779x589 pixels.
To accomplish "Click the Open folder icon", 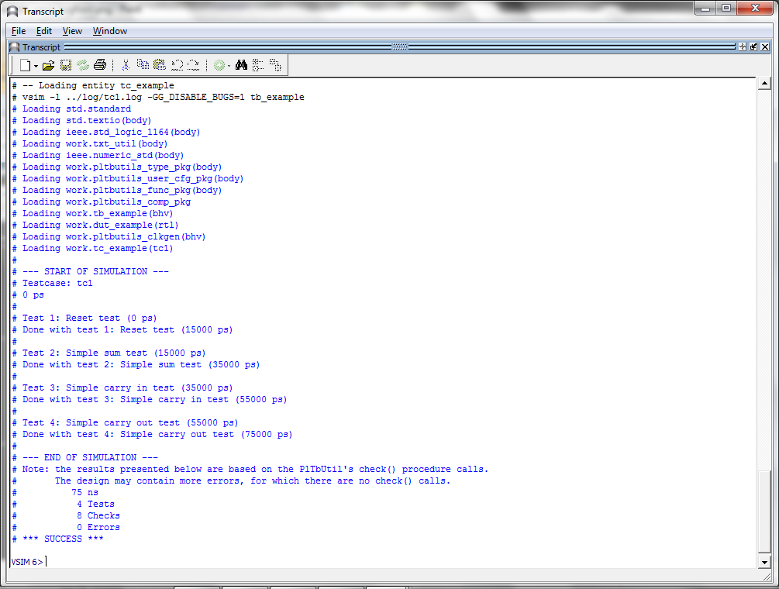I will pyautogui.click(x=48, y=66).
